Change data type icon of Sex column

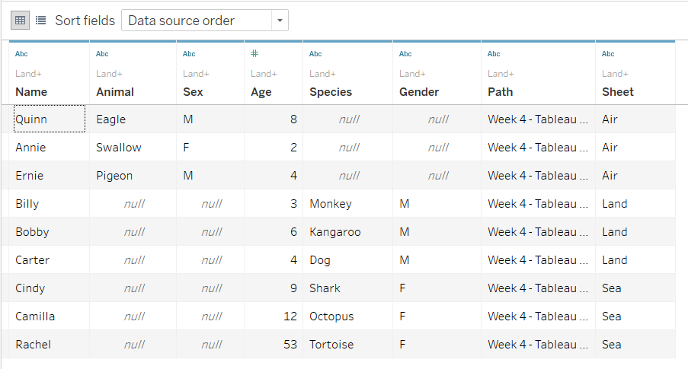click(x=189, y=54)
